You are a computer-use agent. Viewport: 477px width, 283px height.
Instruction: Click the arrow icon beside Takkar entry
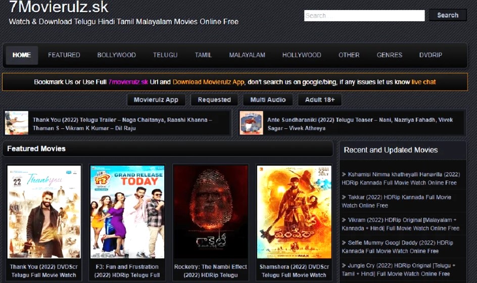click(x=344, y=197)
